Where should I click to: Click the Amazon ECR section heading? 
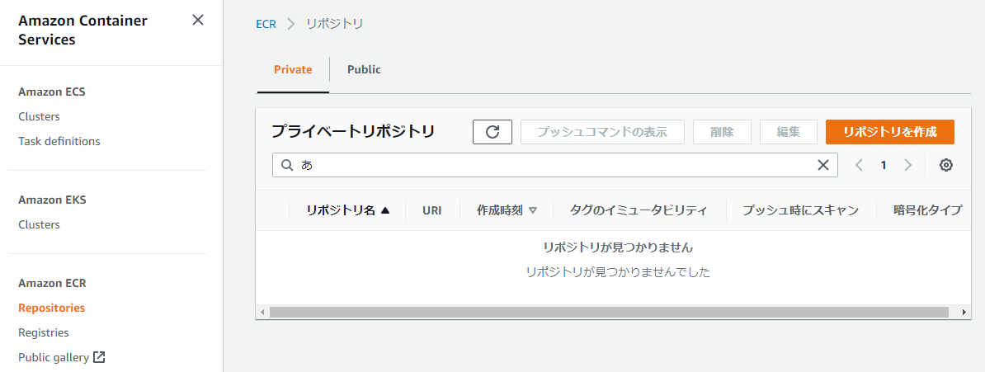pyautogui.click(x=52, y=284)
